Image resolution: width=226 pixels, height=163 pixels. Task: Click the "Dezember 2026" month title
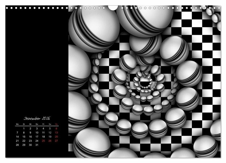pyautogui.click(x=37, y=118)
